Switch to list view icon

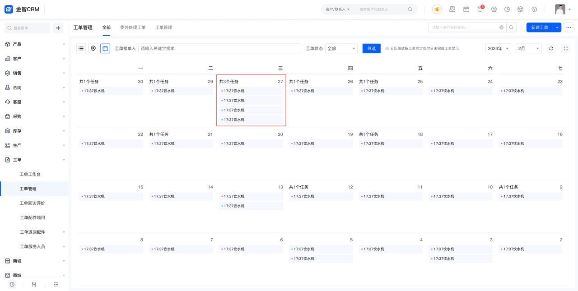[x=81, y=48]
